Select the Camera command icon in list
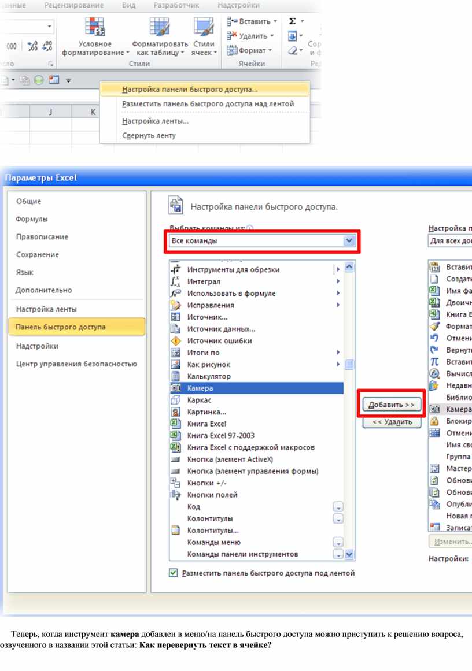The height and width of the screenshot is (671, 472). pyautogui.click(x=176, y=388)
